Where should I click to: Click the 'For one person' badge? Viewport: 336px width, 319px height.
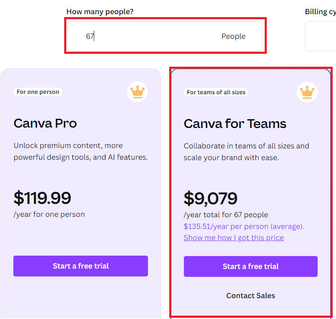click(x=38, y=92)
